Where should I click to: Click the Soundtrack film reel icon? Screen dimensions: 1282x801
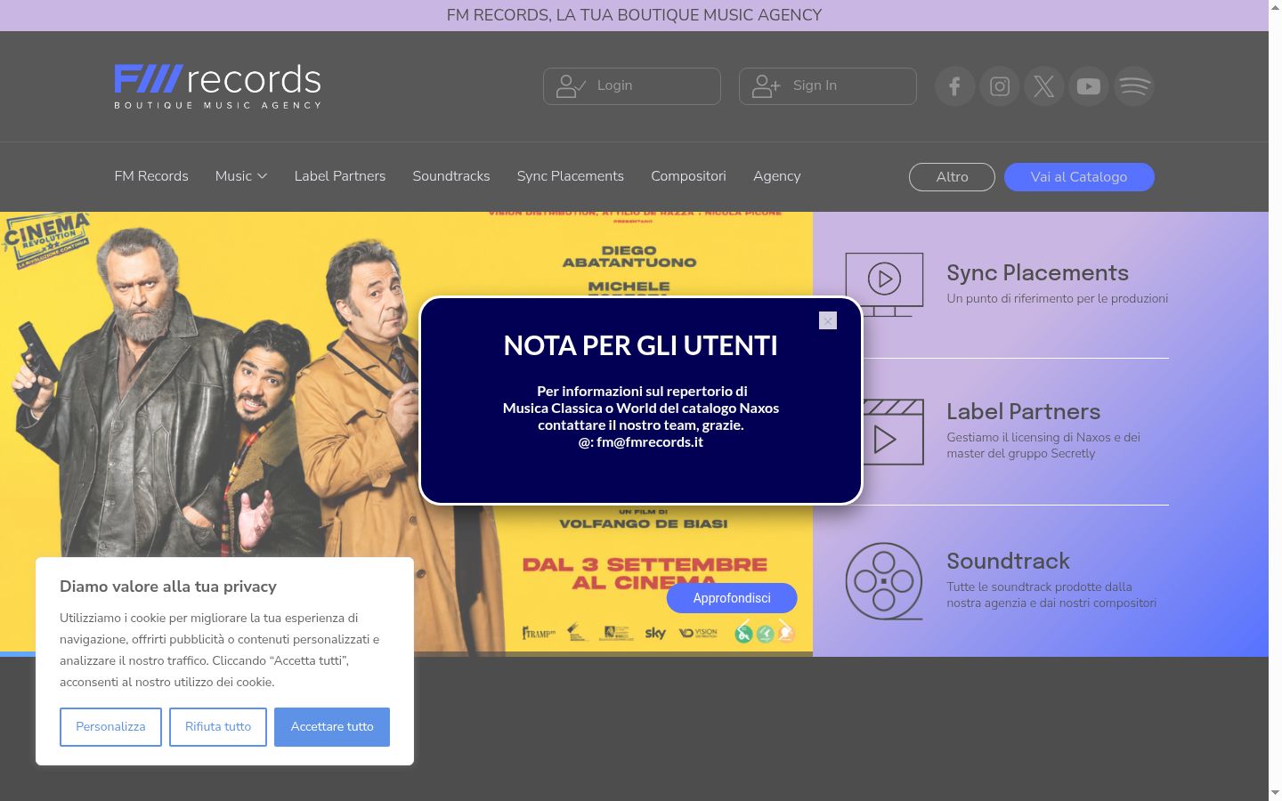point(884,581)
